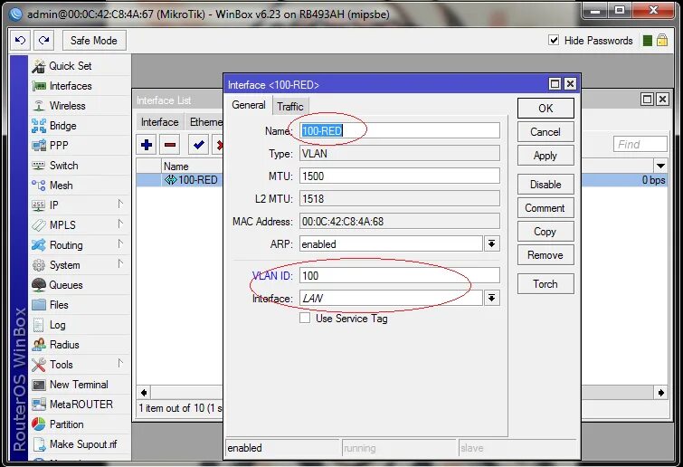Viewport: 683px width, 467px height.
Task: Click the Disable button
Action: click(x=545, y=185)
